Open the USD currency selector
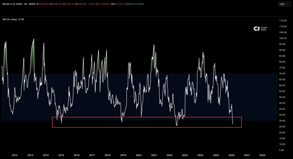Viewport: 293px width, 159px height. tap(284, 4)
